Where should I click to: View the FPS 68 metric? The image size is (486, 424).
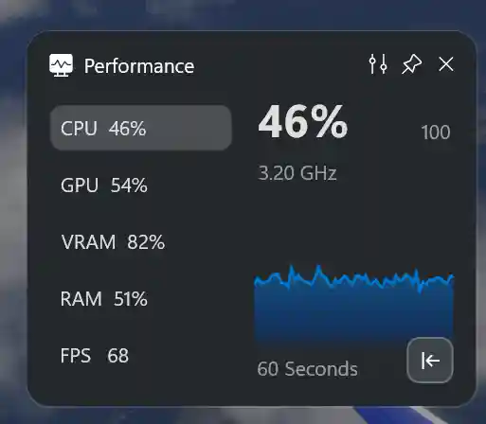pyautogui.click(x=141, y=356)
